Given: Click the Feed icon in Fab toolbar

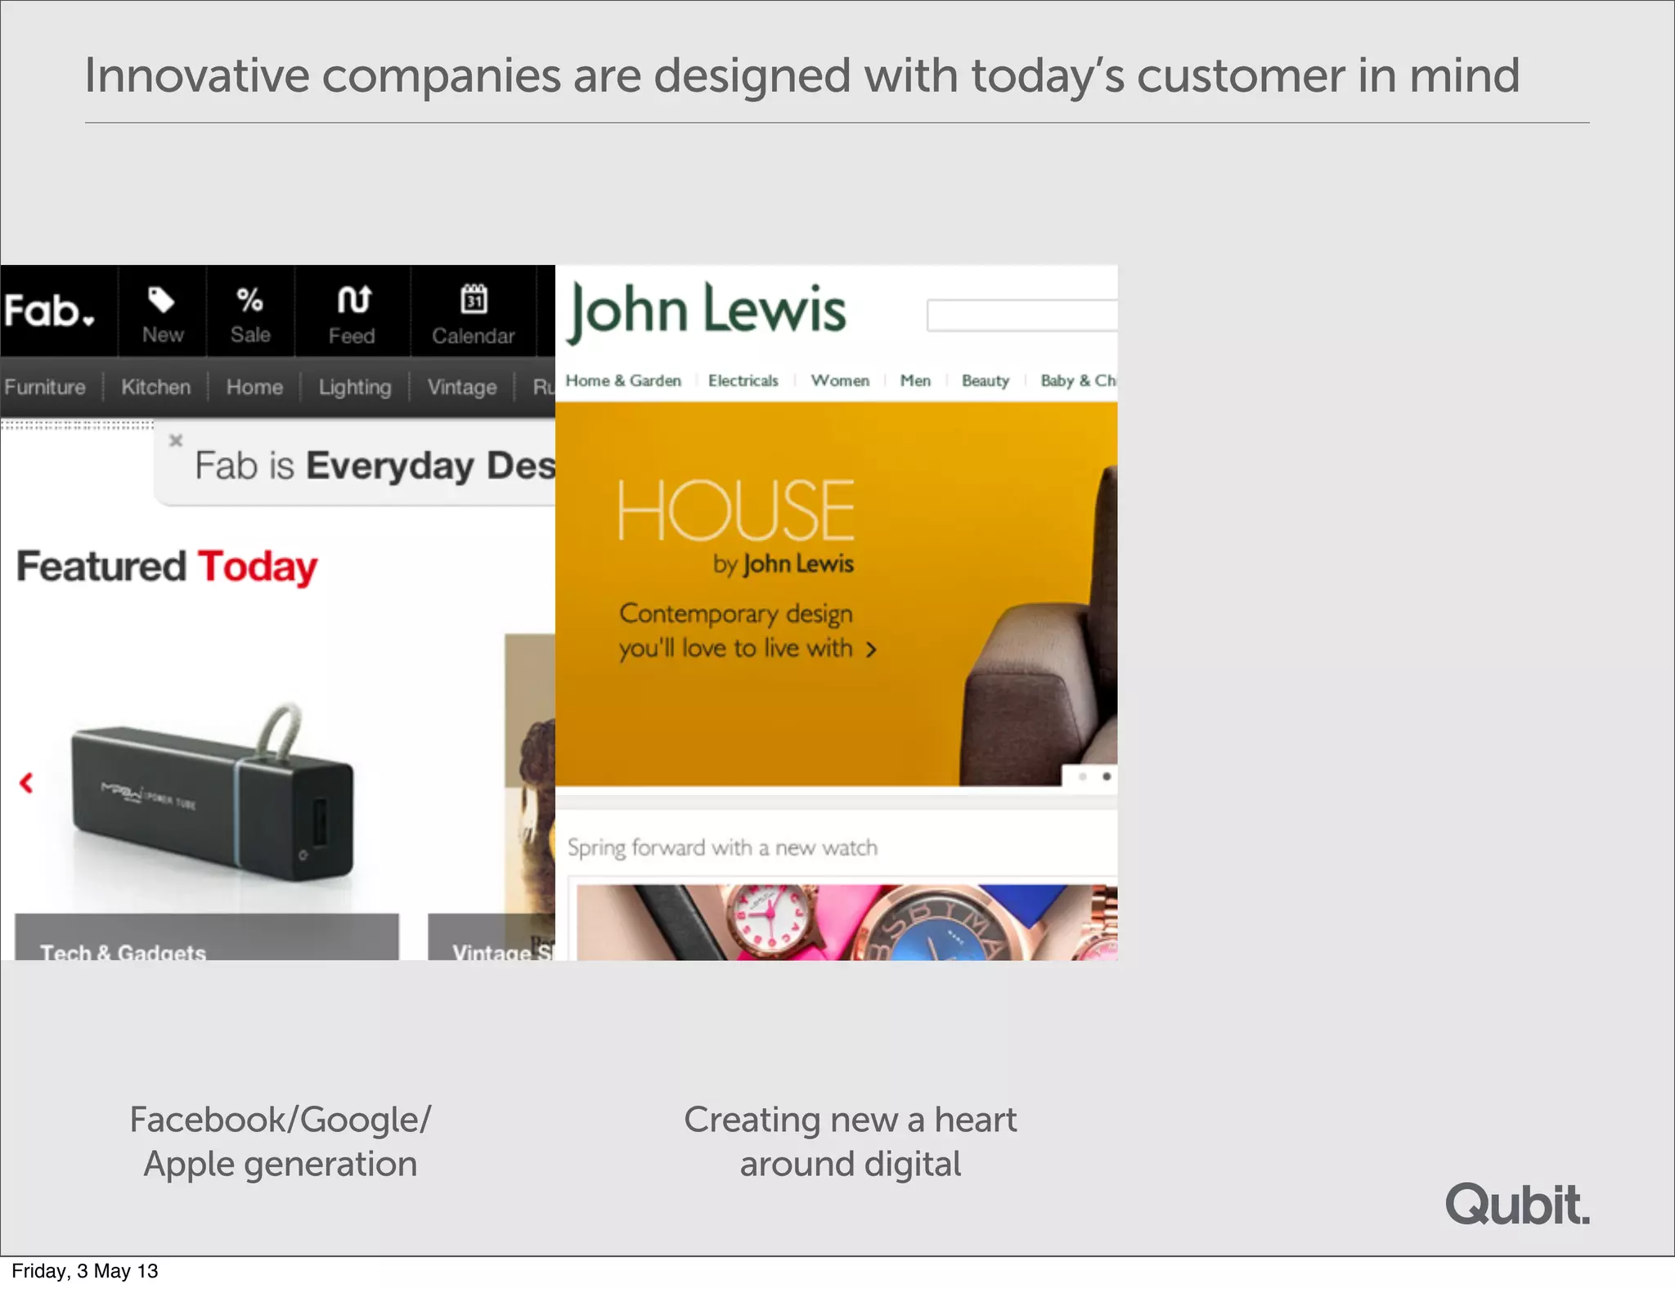Looking at the screenshot, I should click(353, 301).
